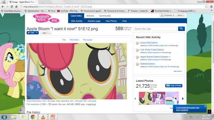Open the Matilda/Gallery activity link
This screenshot has width=214, height=120.
point(148,64)
